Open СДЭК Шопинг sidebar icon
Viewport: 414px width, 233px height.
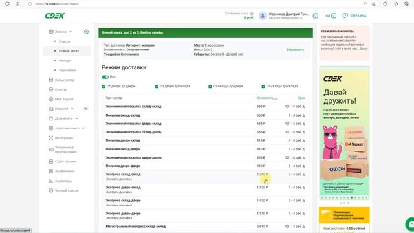51,161
